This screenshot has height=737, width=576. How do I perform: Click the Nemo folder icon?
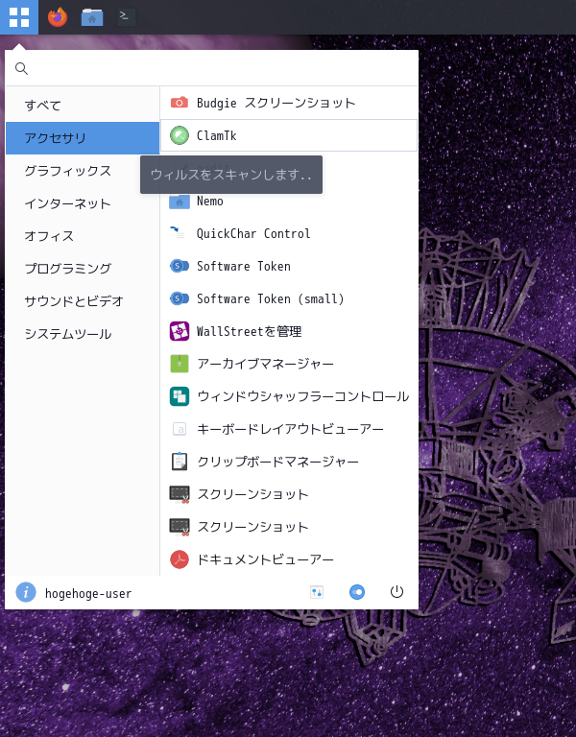(180, 202)
